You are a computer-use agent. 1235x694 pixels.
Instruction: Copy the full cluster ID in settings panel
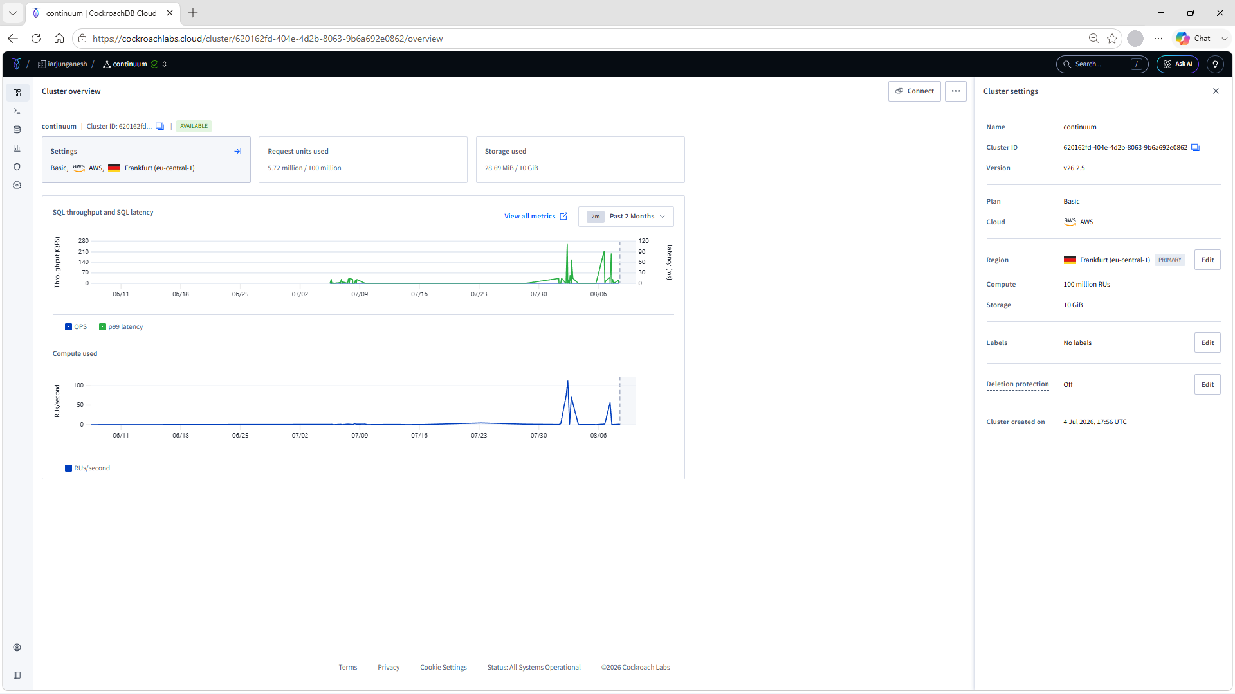1196,148
